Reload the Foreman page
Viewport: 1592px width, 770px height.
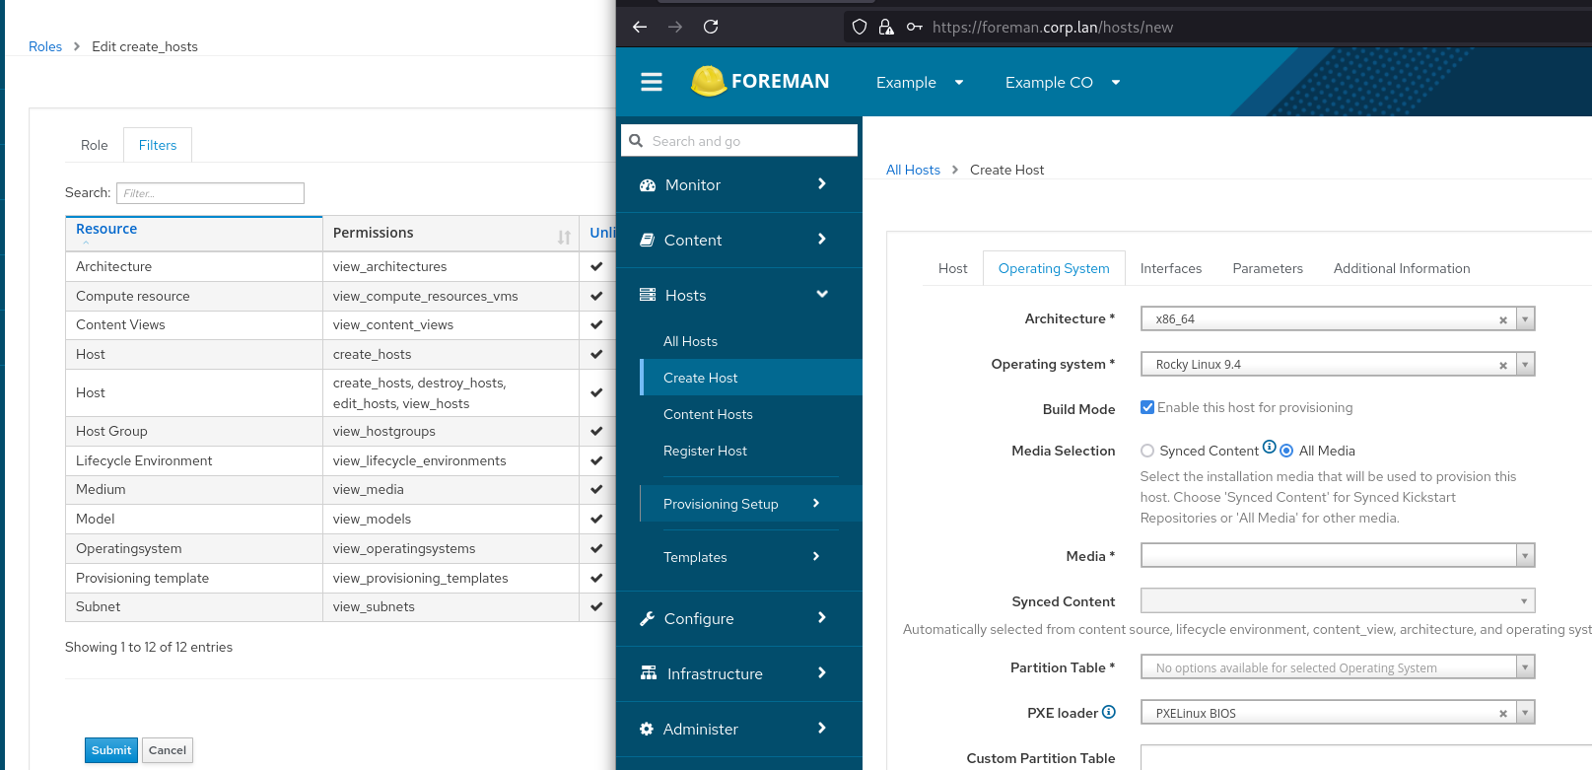point(711,27)
